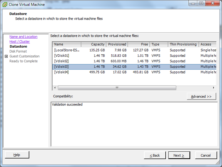Sort by Thin Provisioning column header
Viewport: 222px width, 167px height.
(x=183, y=45)
